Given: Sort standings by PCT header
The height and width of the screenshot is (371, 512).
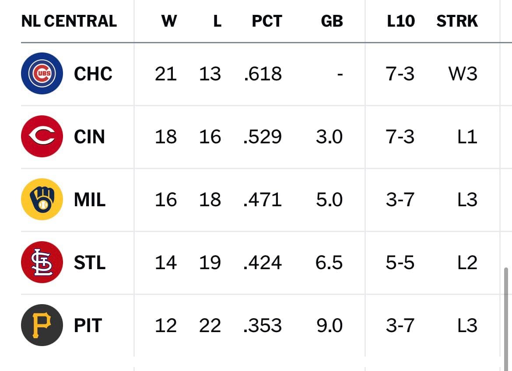Looking at the screenshot, I should pyautogui.click(x=267, y=21).
